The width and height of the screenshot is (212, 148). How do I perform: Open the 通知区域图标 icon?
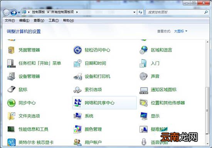pos(144,91)
